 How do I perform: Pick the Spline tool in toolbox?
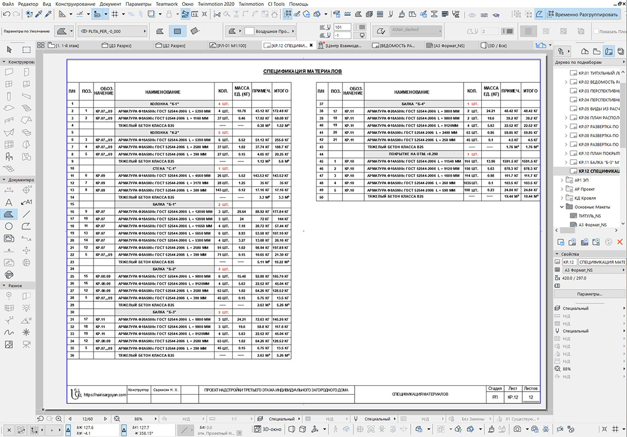click(9, 332)
